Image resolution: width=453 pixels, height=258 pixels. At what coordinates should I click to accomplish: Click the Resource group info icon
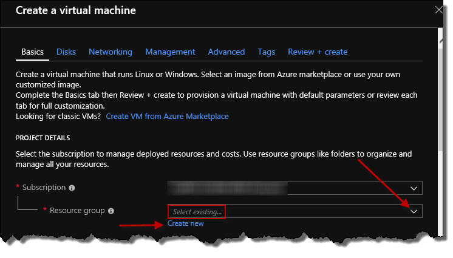coord(111,211)
